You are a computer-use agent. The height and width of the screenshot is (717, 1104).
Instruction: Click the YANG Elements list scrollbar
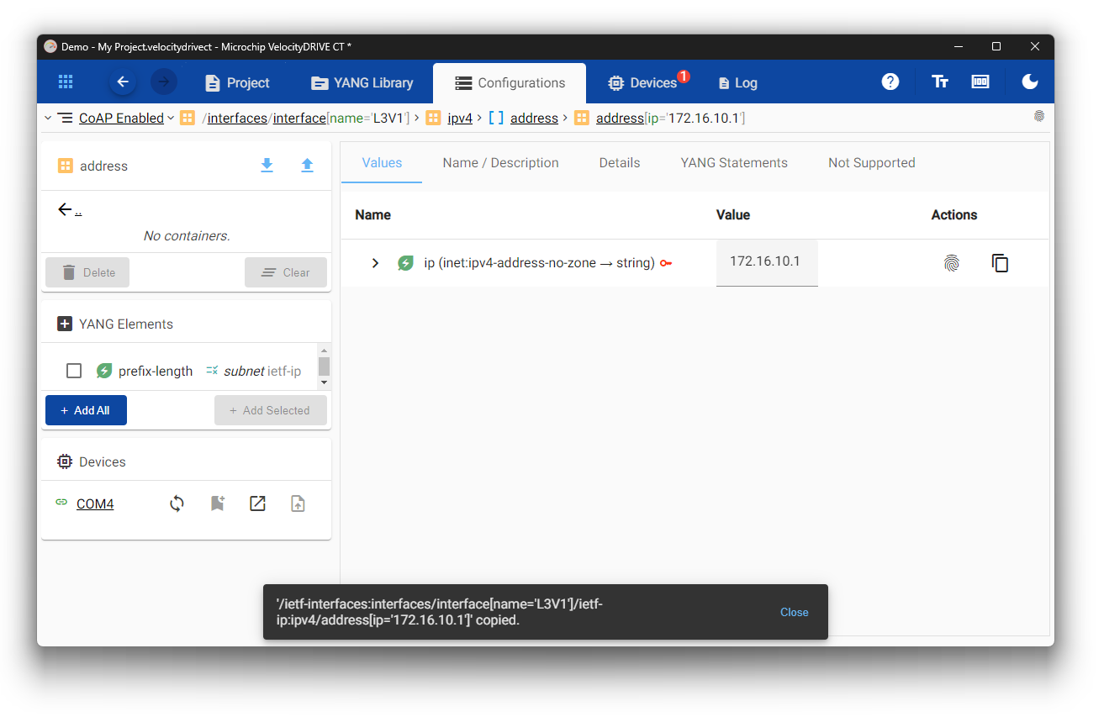point(324,366)
